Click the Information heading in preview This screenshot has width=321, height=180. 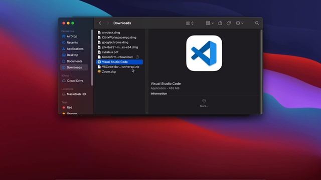point(159,93)
